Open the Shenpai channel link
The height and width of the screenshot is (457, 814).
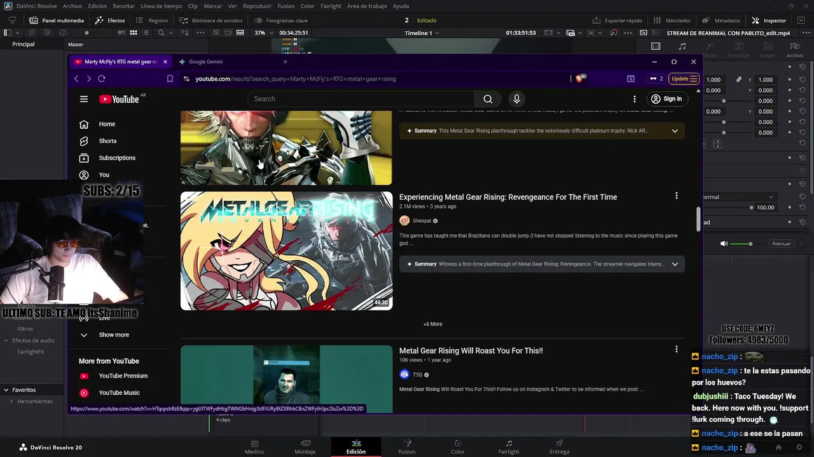(x=422, y=221)
